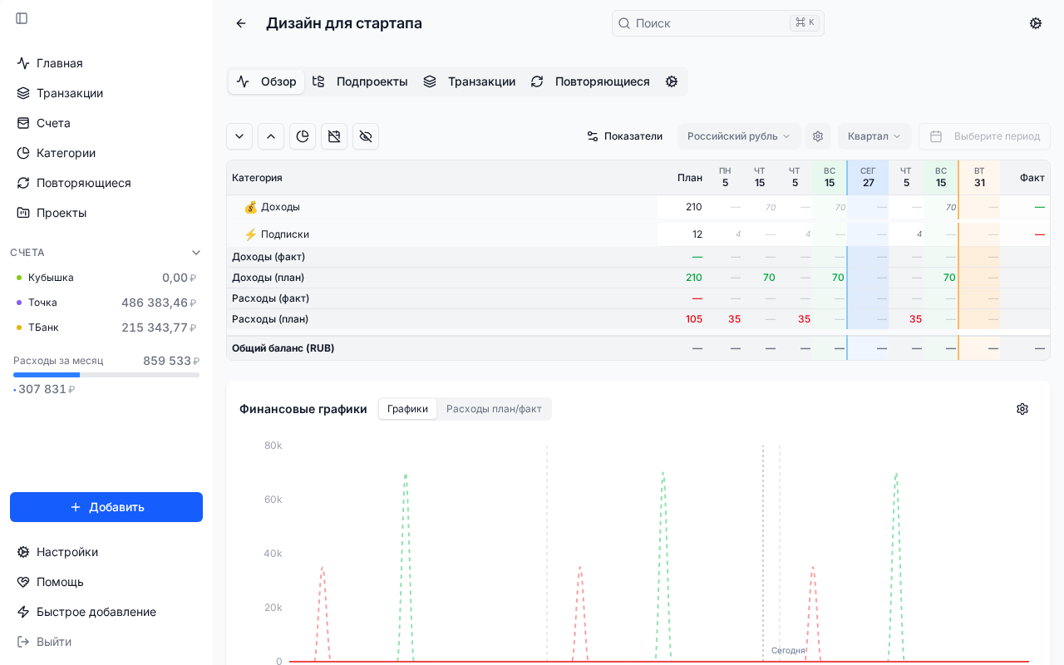This screenshot has width=1064, height=665.
Task: Switch charts to Расходы план/факт mode
Action: coord(494,409)
